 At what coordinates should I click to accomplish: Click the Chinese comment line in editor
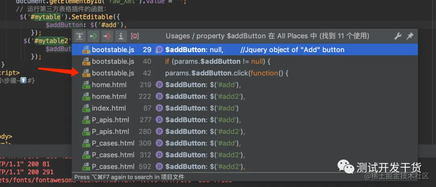point(61,9)
